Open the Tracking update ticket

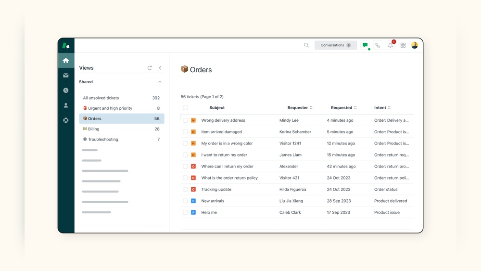pos(216,189)
